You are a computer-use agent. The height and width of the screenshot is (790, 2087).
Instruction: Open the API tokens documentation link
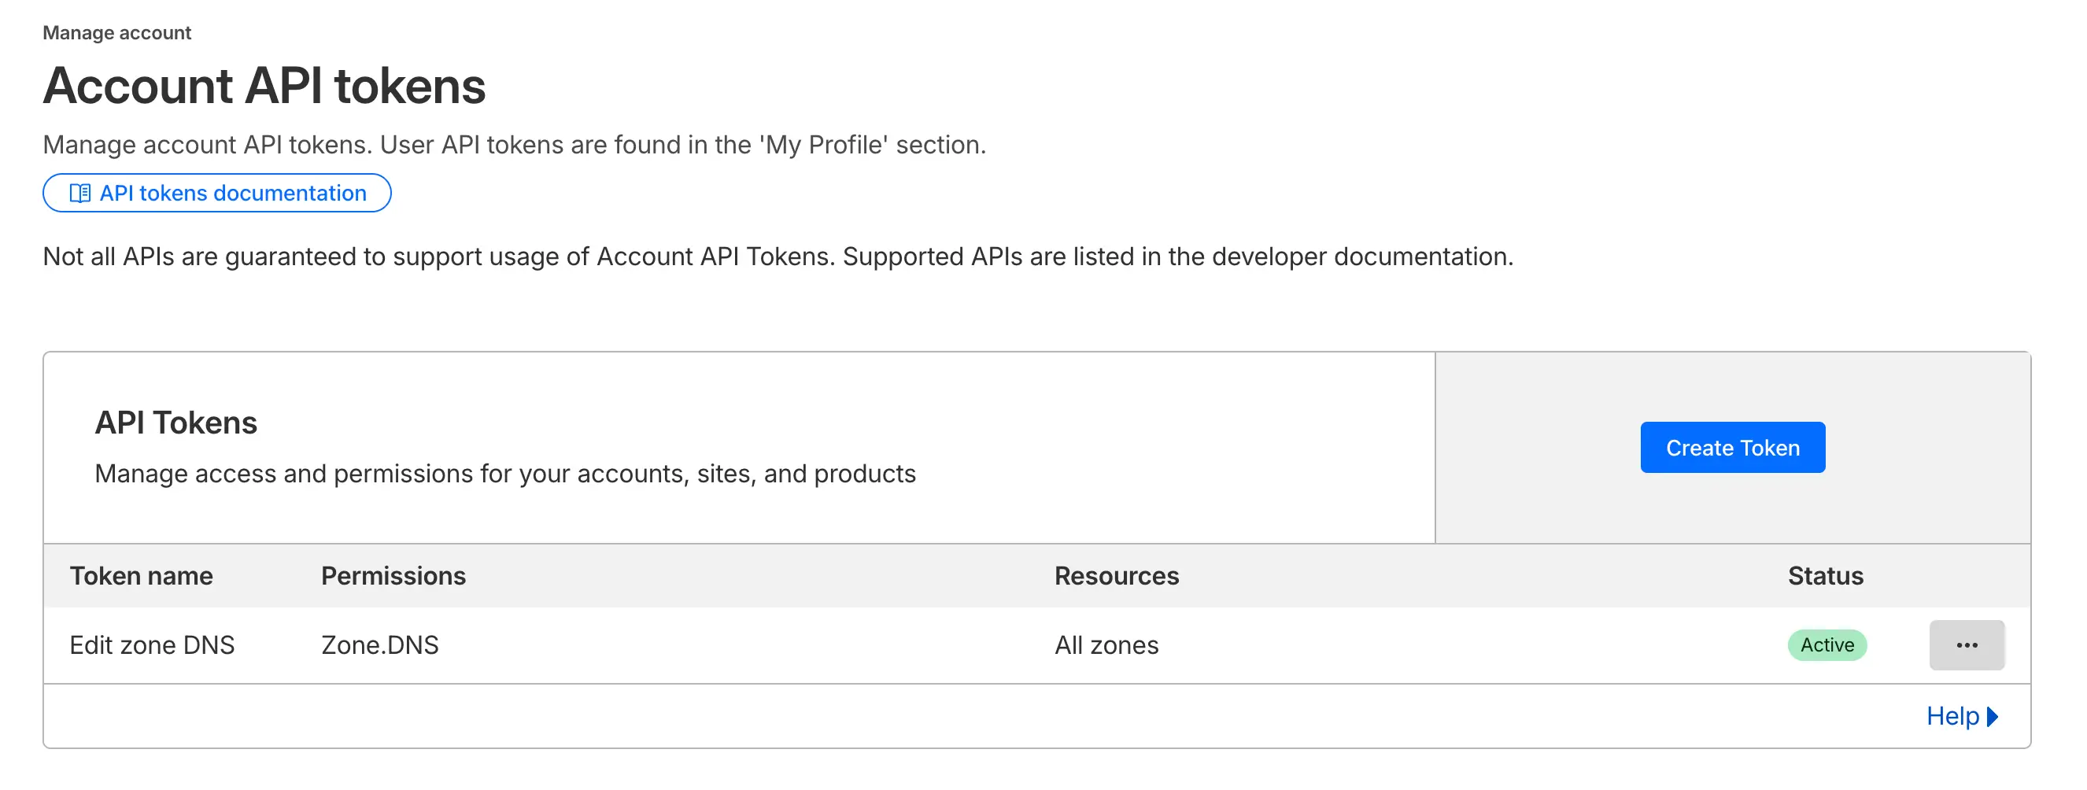pyautogui.click(x=231, y=193)
